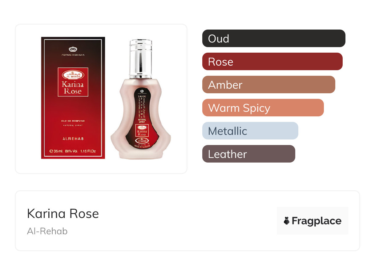Click the Fragplace wordmark text
This screenshot has width=375, height=266.
click(317, 221)
